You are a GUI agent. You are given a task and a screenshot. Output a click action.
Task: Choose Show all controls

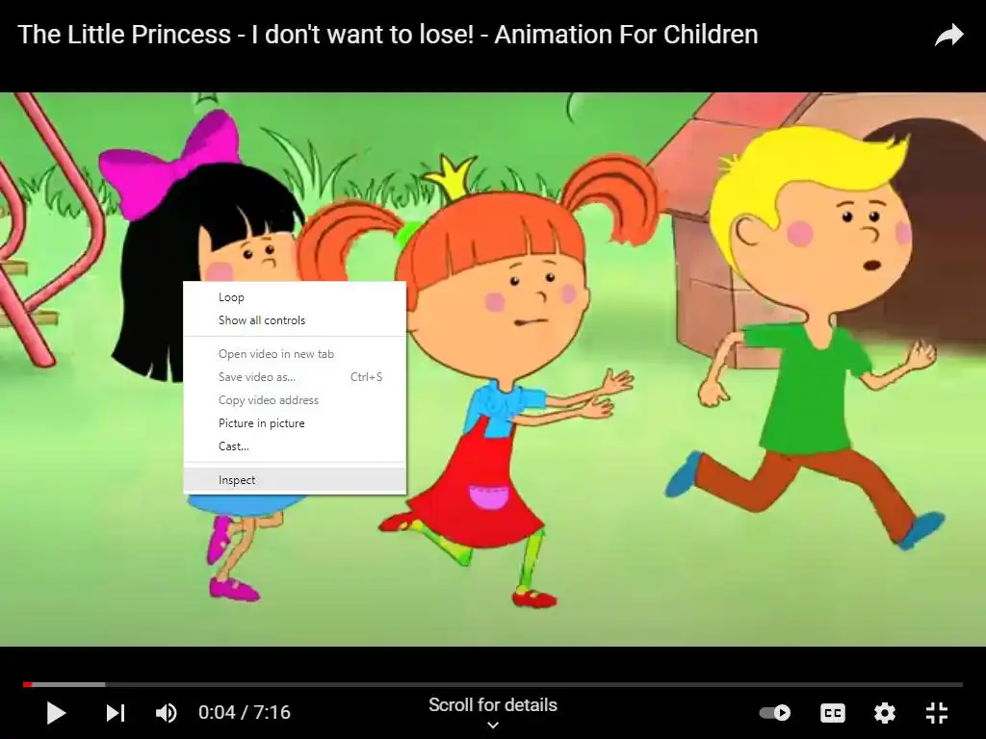click(x=295, y=320)
